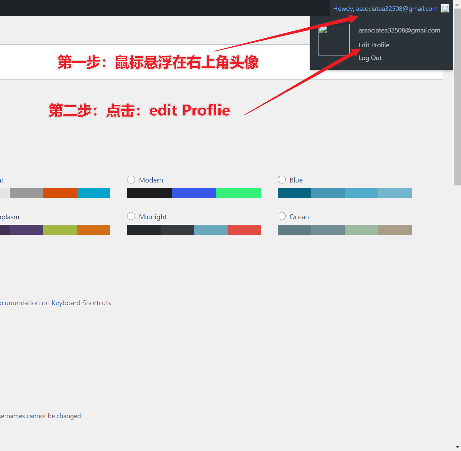Click the orange swatch in Ectoplasm scheme
The image size is (461, 451).
(x=93, y=229)
